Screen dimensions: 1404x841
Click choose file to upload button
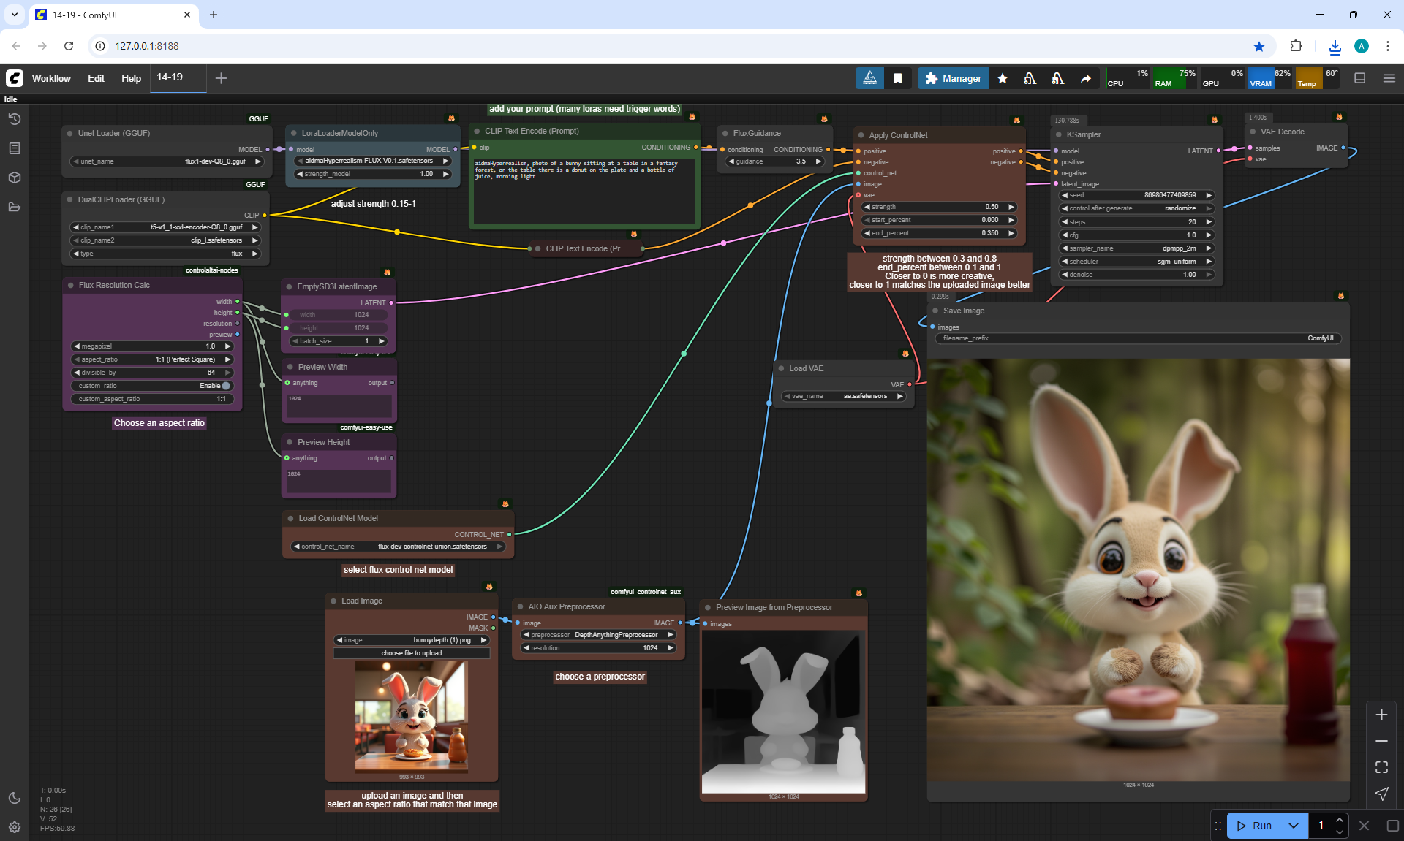point(411,653)
